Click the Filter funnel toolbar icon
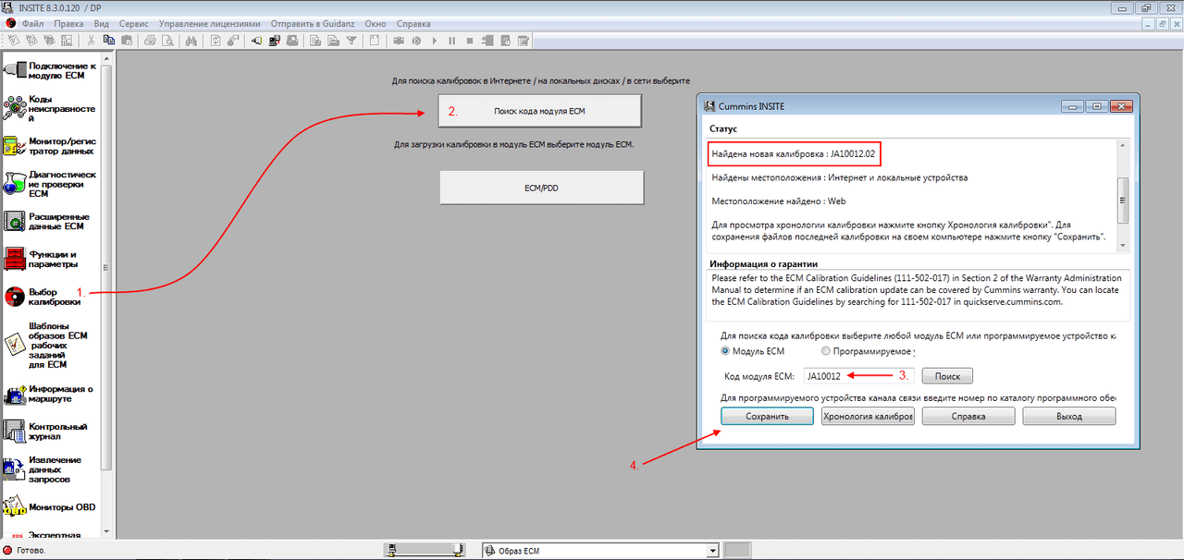Viewport: 1184px width, 560px height. click(351, 41)
